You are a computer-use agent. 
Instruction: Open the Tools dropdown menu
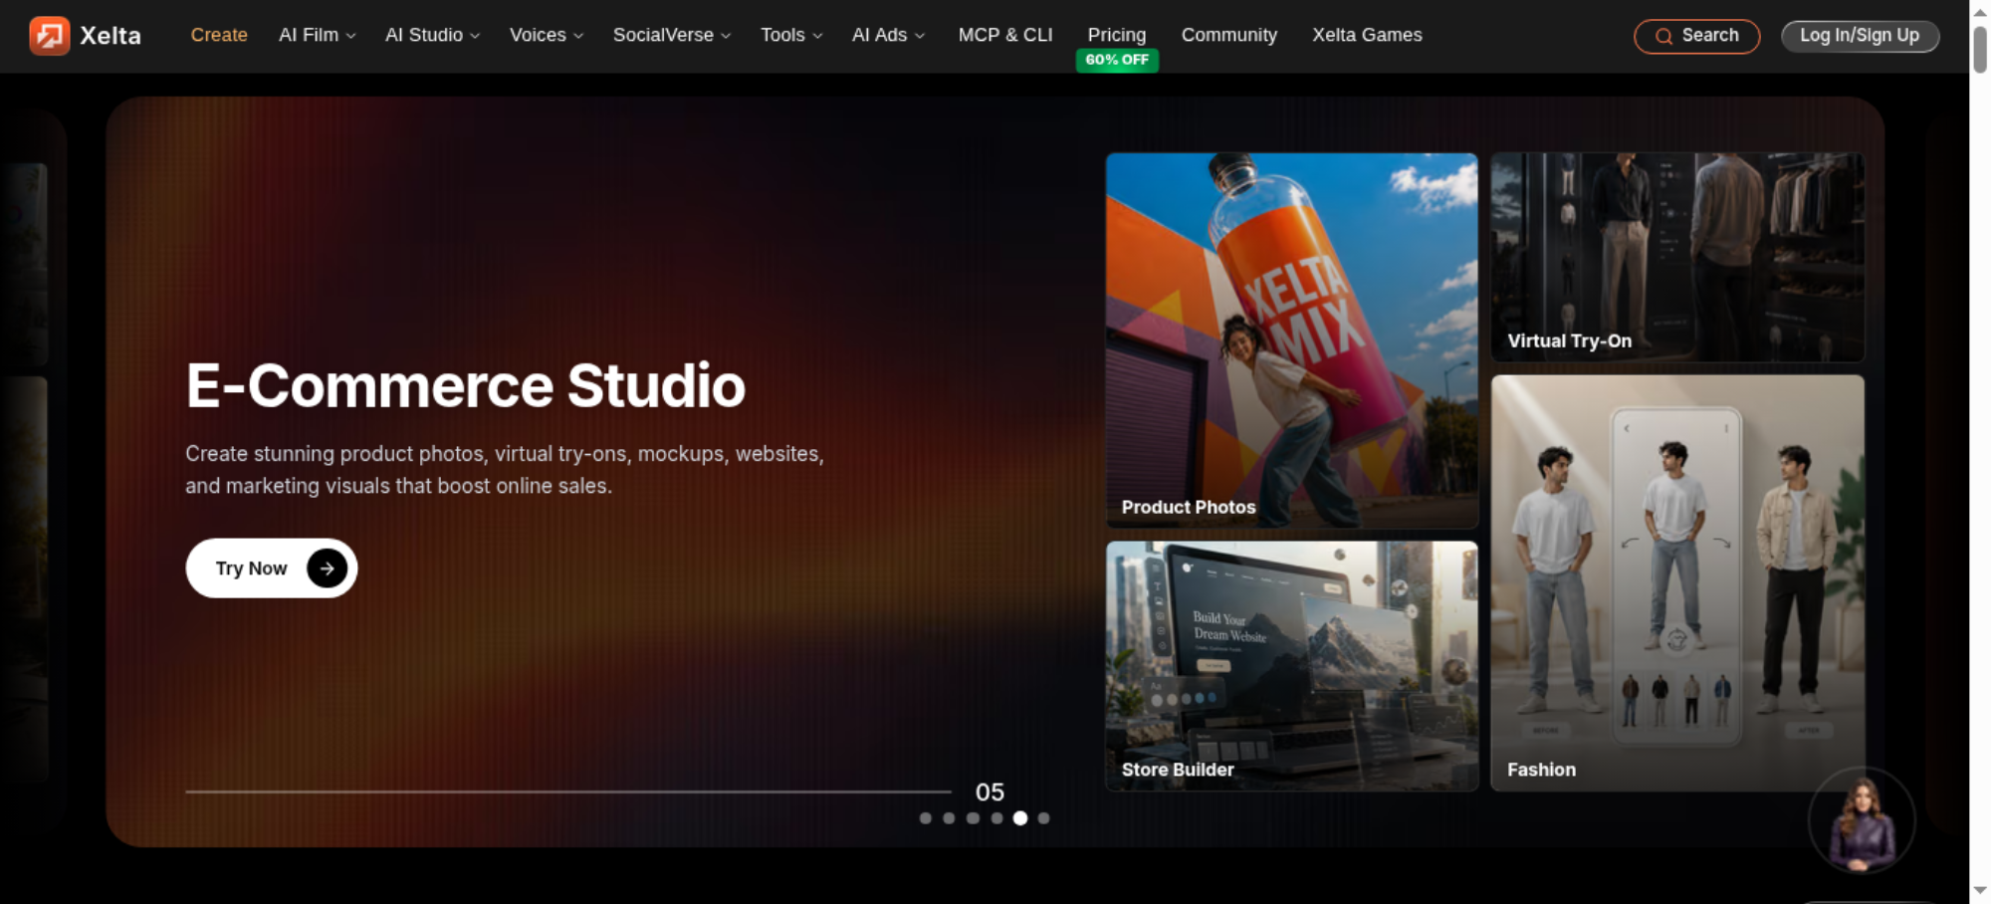point(791,35)
